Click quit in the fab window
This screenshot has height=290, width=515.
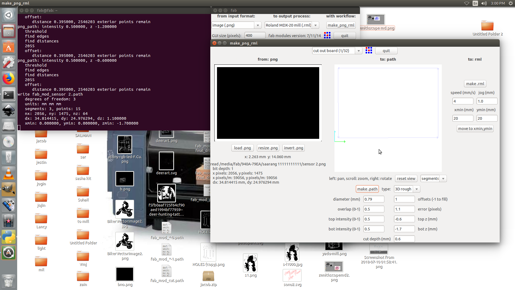[345, 35]
